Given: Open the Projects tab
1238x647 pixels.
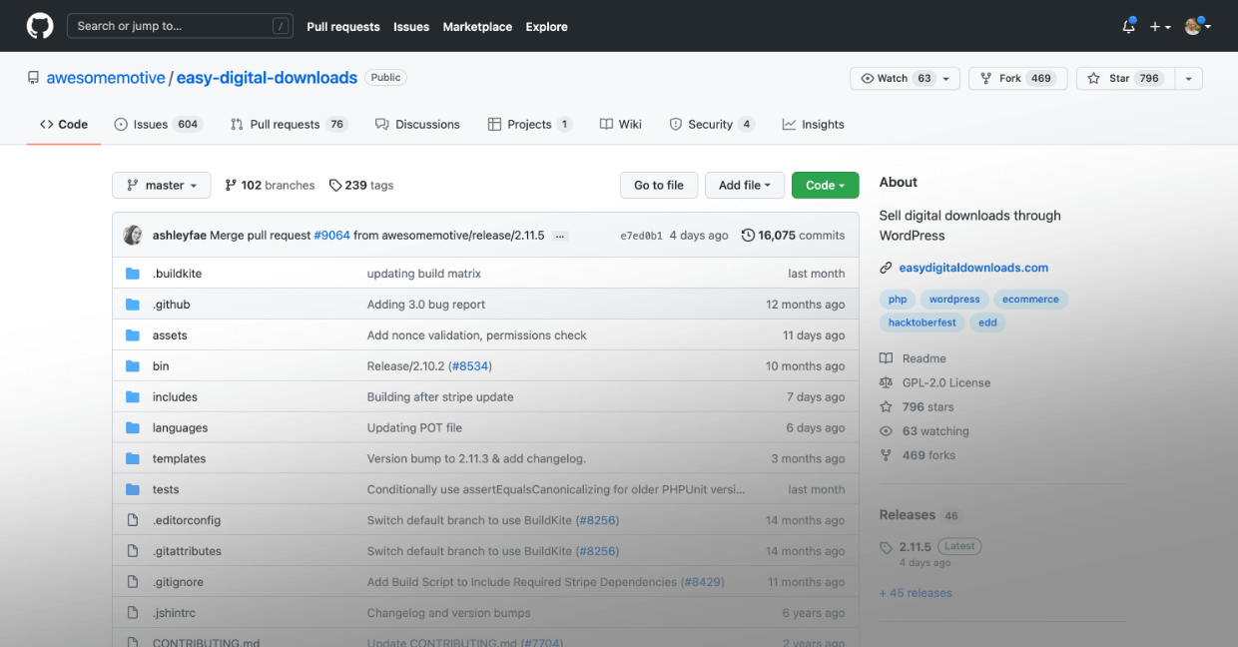Looking at the screenshot, I should click(x=529, y=125).
